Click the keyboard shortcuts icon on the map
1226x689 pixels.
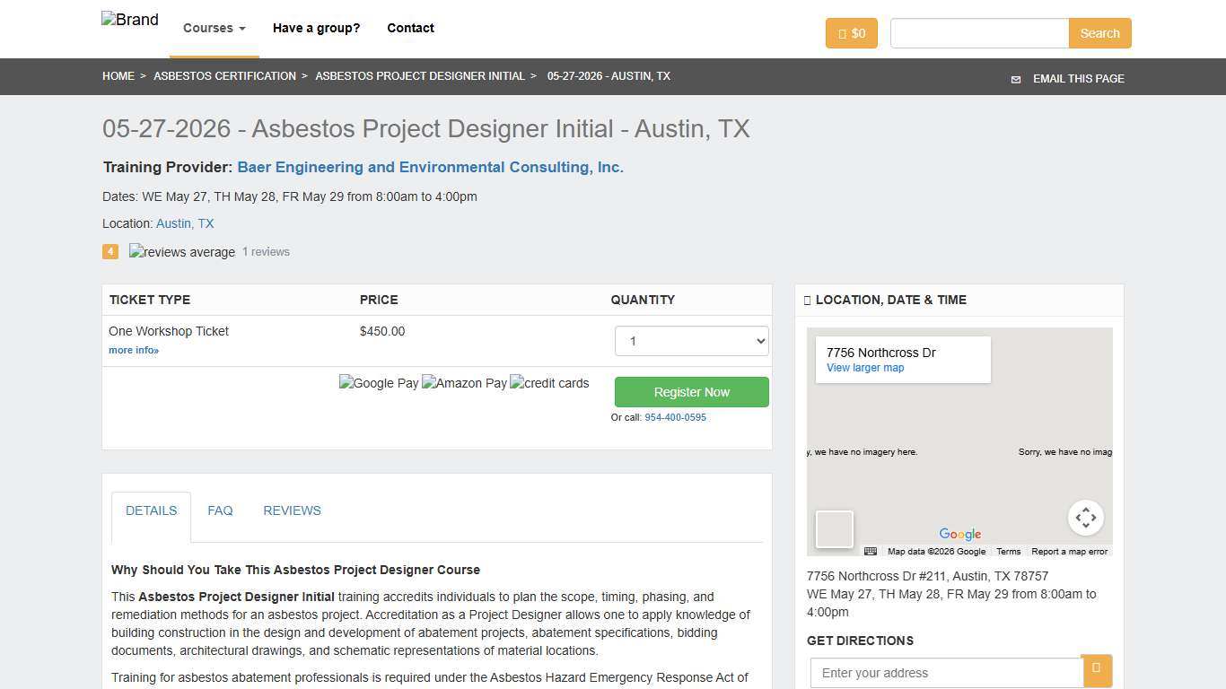[870, 551]
